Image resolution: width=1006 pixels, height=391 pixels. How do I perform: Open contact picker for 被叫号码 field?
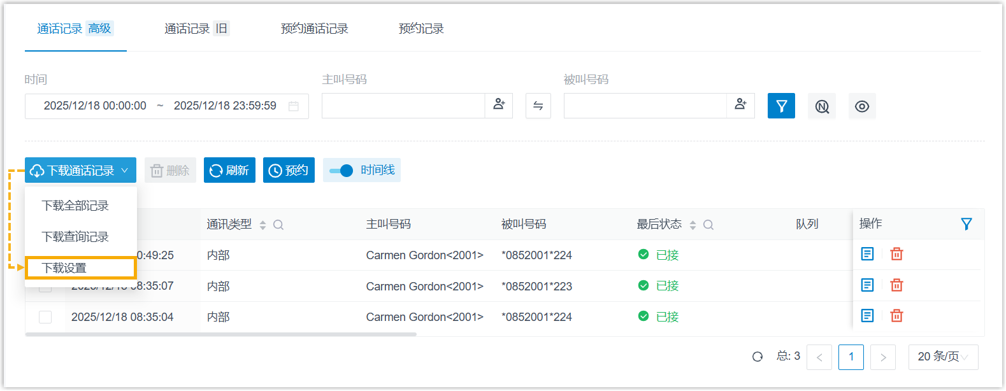pos(740,105)
